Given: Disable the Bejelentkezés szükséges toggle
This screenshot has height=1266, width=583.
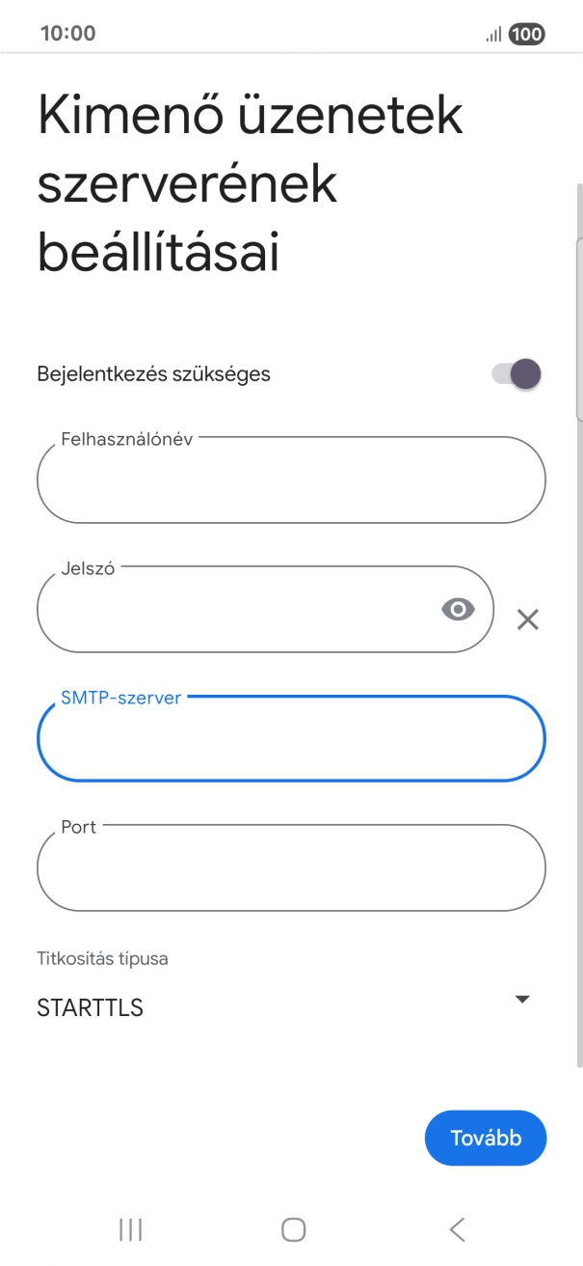Looking at the screenshot, I should pyautogui.click(x=517, y=372).
